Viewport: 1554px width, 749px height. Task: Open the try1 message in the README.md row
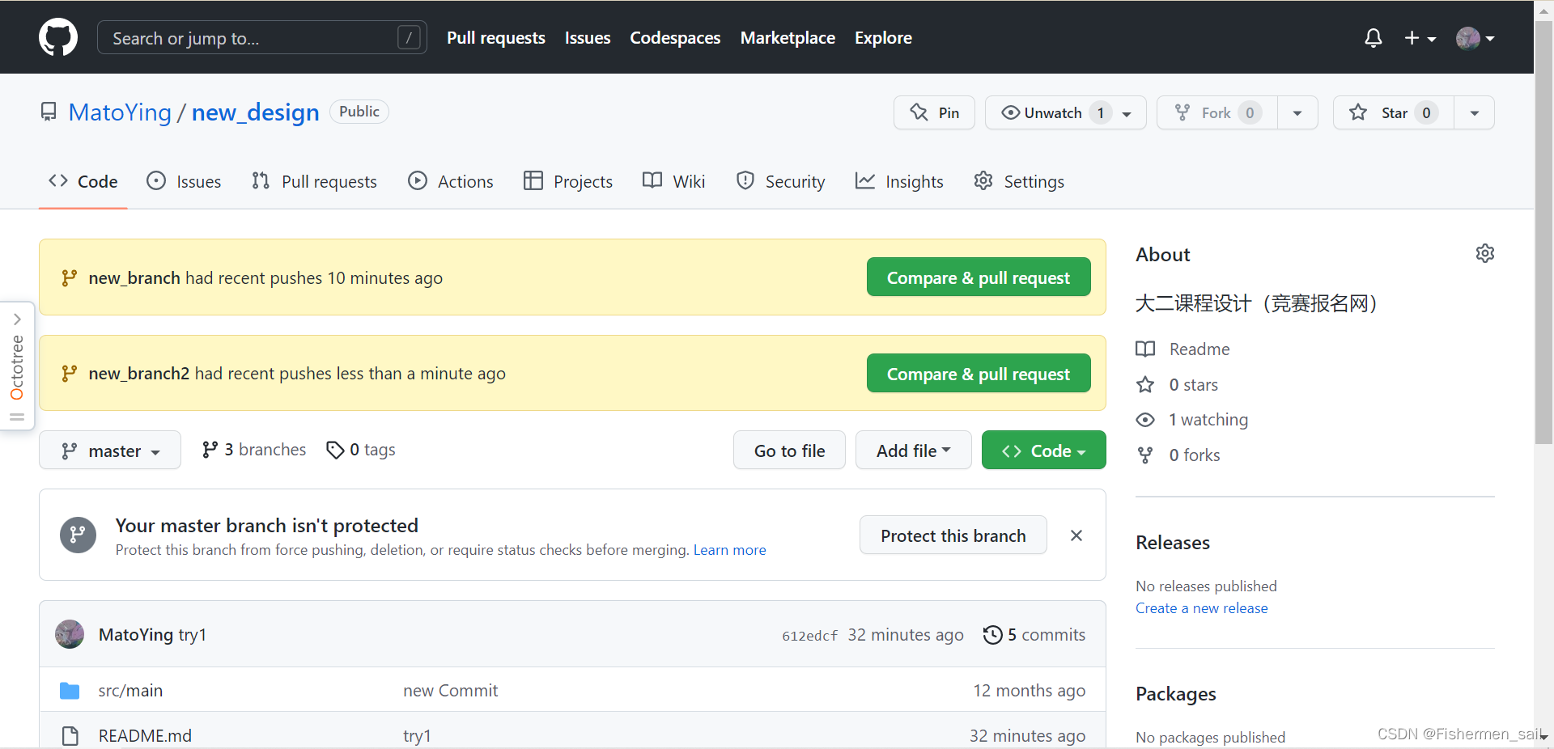[417, 736]
